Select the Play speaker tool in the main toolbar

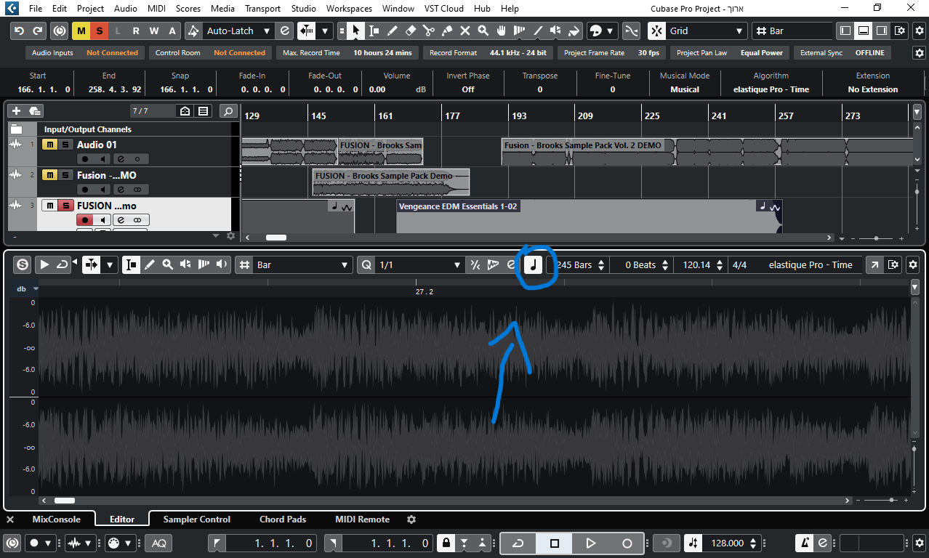[x=556, y=31]
